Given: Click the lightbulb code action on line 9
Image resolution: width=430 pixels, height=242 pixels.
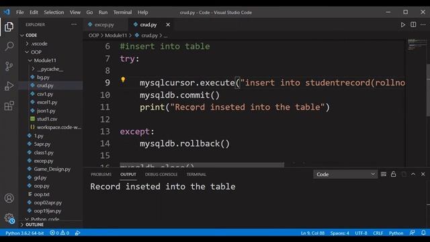Looking at the screenshot, I should 123,79.
